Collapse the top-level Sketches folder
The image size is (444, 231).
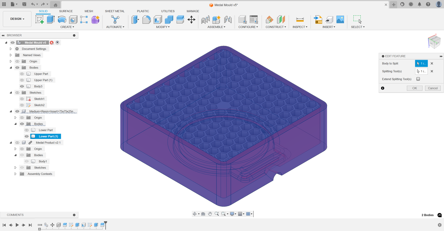pyautogui.click(x=11, y=93)
